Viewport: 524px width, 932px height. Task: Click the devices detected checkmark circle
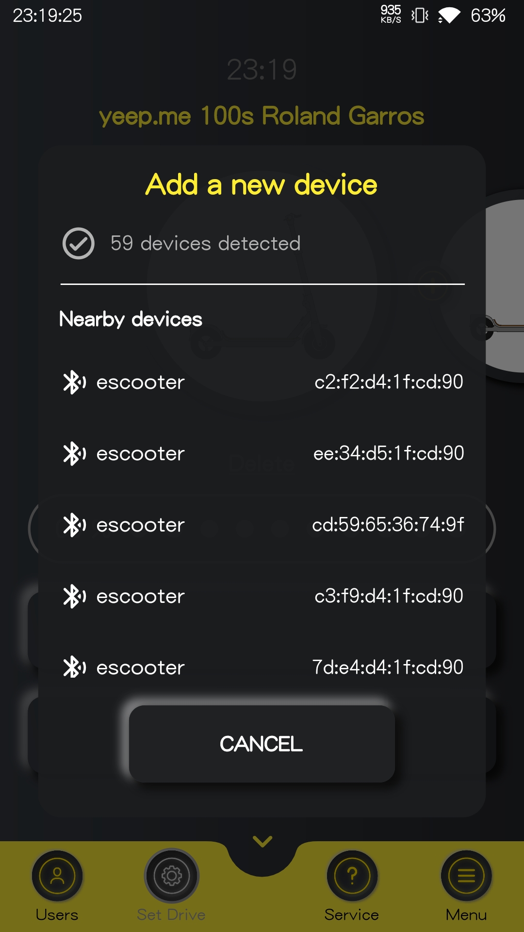[x=79, y=243]
